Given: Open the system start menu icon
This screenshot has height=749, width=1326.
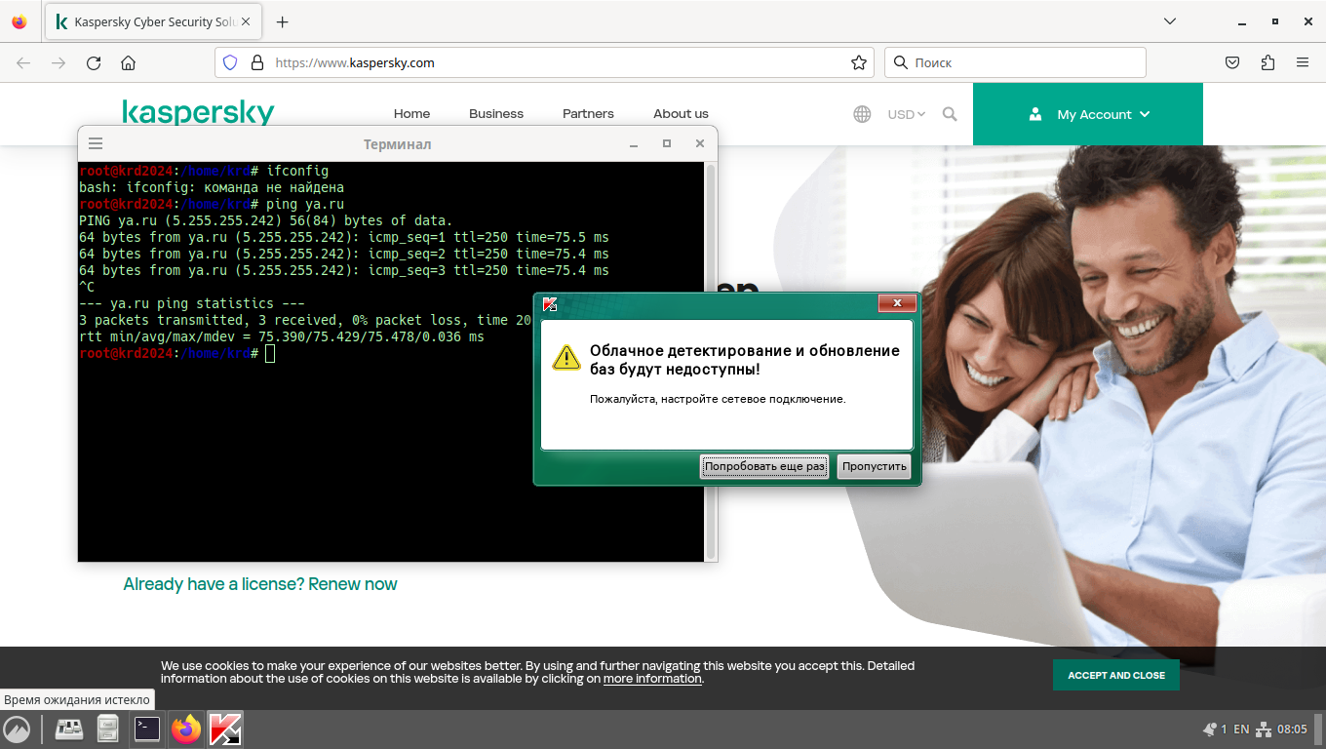Looking at the screenshot, I should pyautogui.click(x=17, y=729).
